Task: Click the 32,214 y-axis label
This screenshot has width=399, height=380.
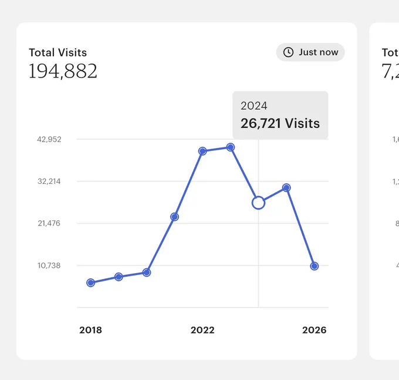Action: point(49,181)
